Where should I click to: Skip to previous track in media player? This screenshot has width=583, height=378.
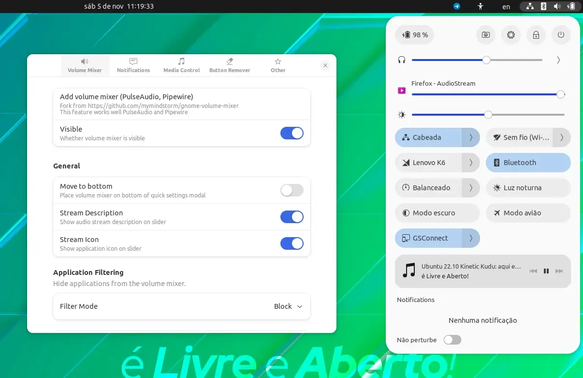pyautogui.click(x=533, y=271)
